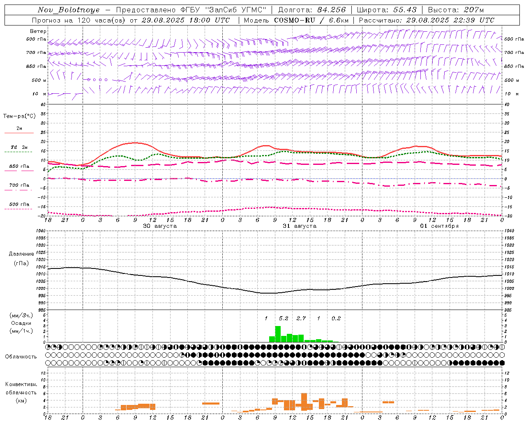Click the (мм/3ч.) precipitation unit label

[21, 315]
